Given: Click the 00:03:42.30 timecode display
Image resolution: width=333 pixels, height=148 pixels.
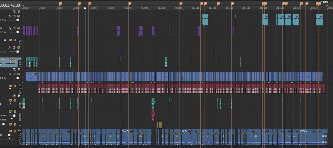Looking at the screenshot, I should point(10,5).
